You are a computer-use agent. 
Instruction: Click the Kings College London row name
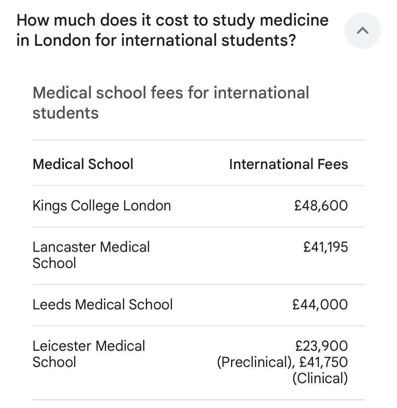tap(102, 206)
